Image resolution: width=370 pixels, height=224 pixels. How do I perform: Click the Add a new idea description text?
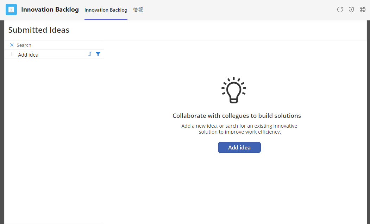pos(239,129)
